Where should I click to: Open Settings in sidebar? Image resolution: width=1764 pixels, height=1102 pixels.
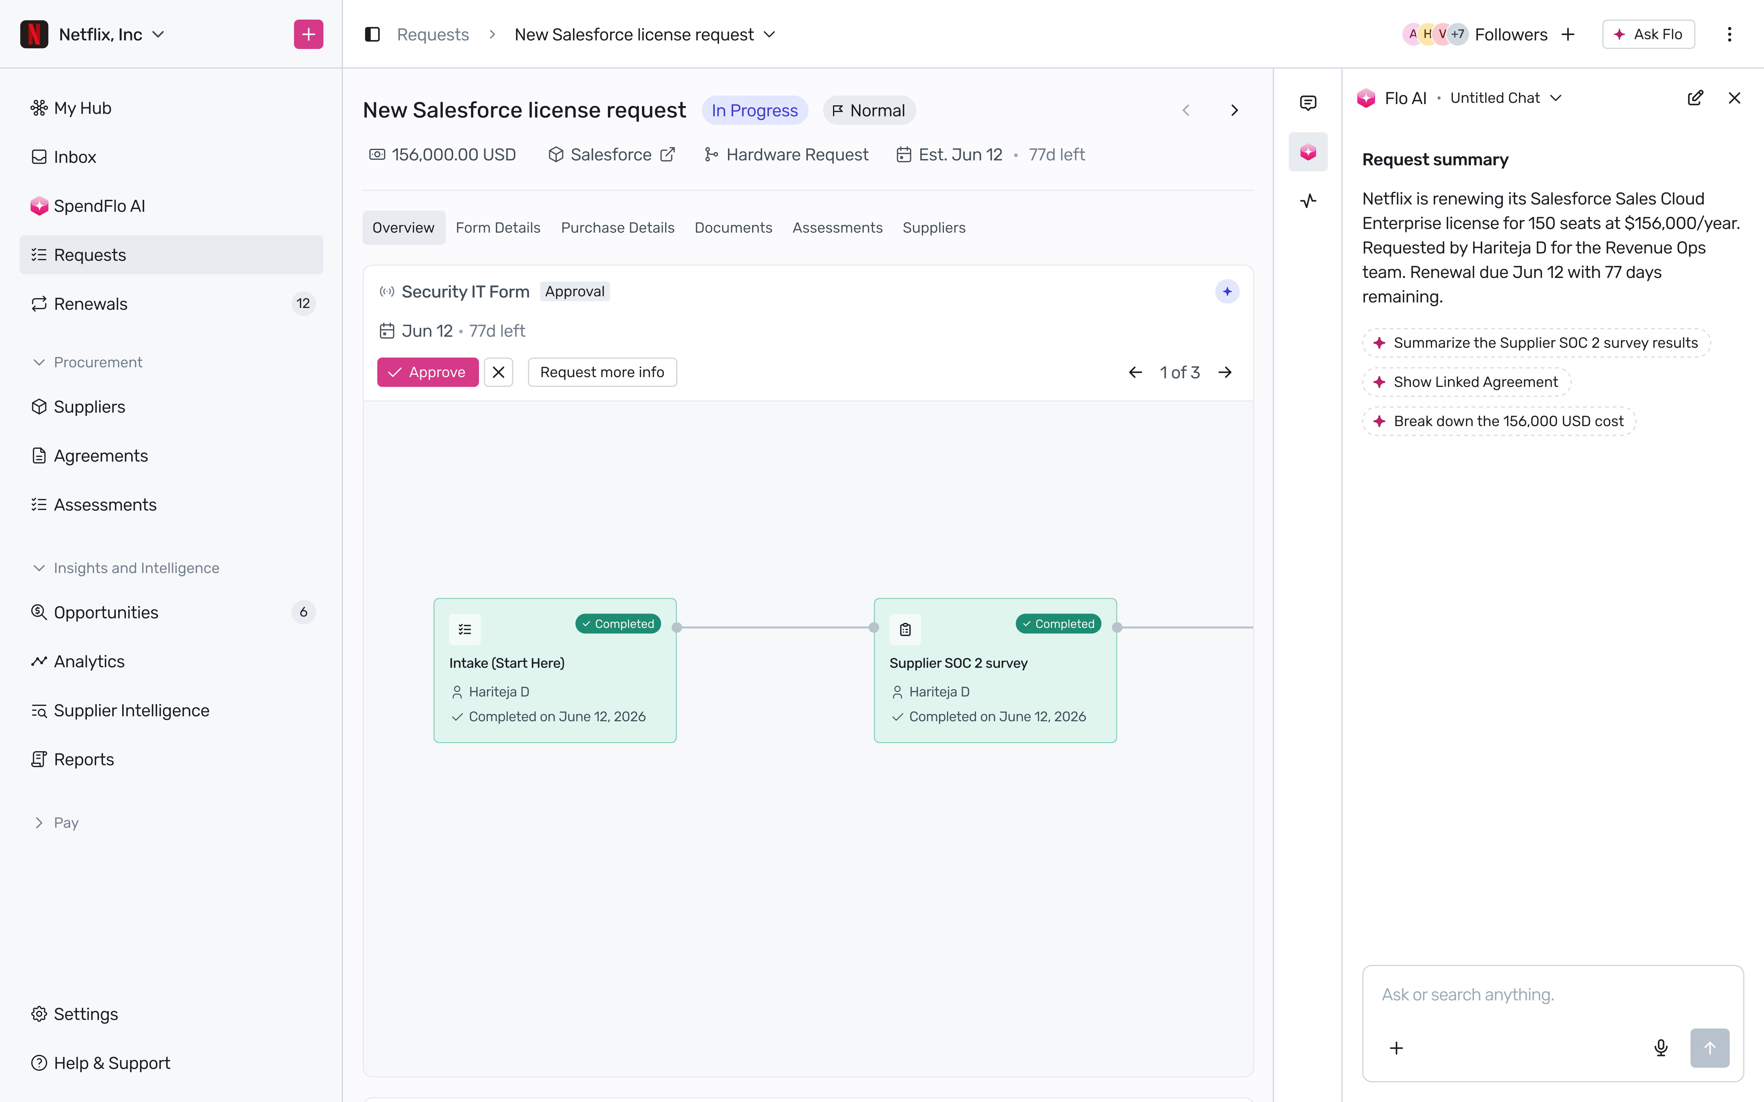pos(171,1014)
